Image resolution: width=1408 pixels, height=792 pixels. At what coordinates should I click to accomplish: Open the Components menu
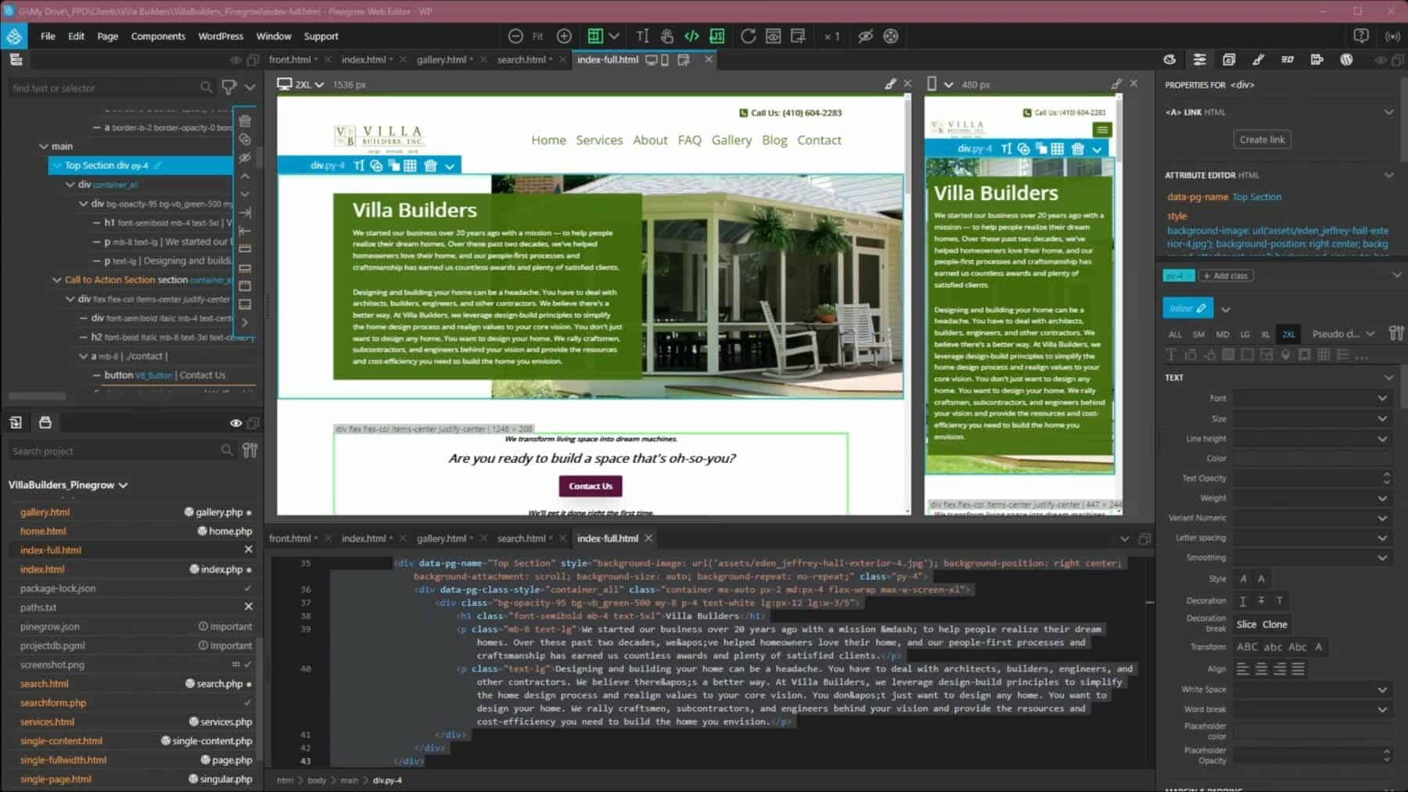coord(158,36)
